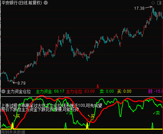Click the red S marker on chart
Screen dimensions: 163x134
tap(98, 86)
